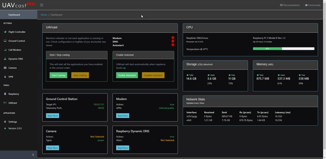Screen dimensions: 326x159
Task: Click the Dashboard breadcrumb text
Action: [x=56, y=15]
